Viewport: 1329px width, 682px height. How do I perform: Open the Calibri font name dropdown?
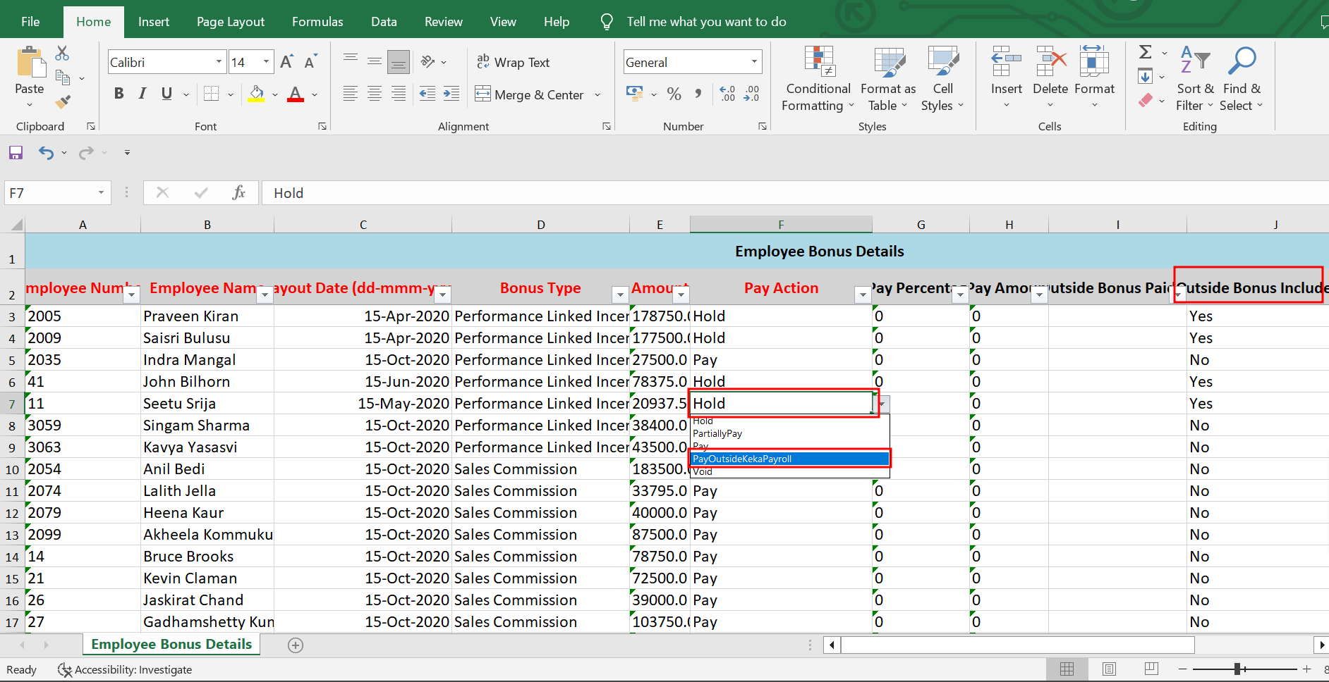(219, 62)
